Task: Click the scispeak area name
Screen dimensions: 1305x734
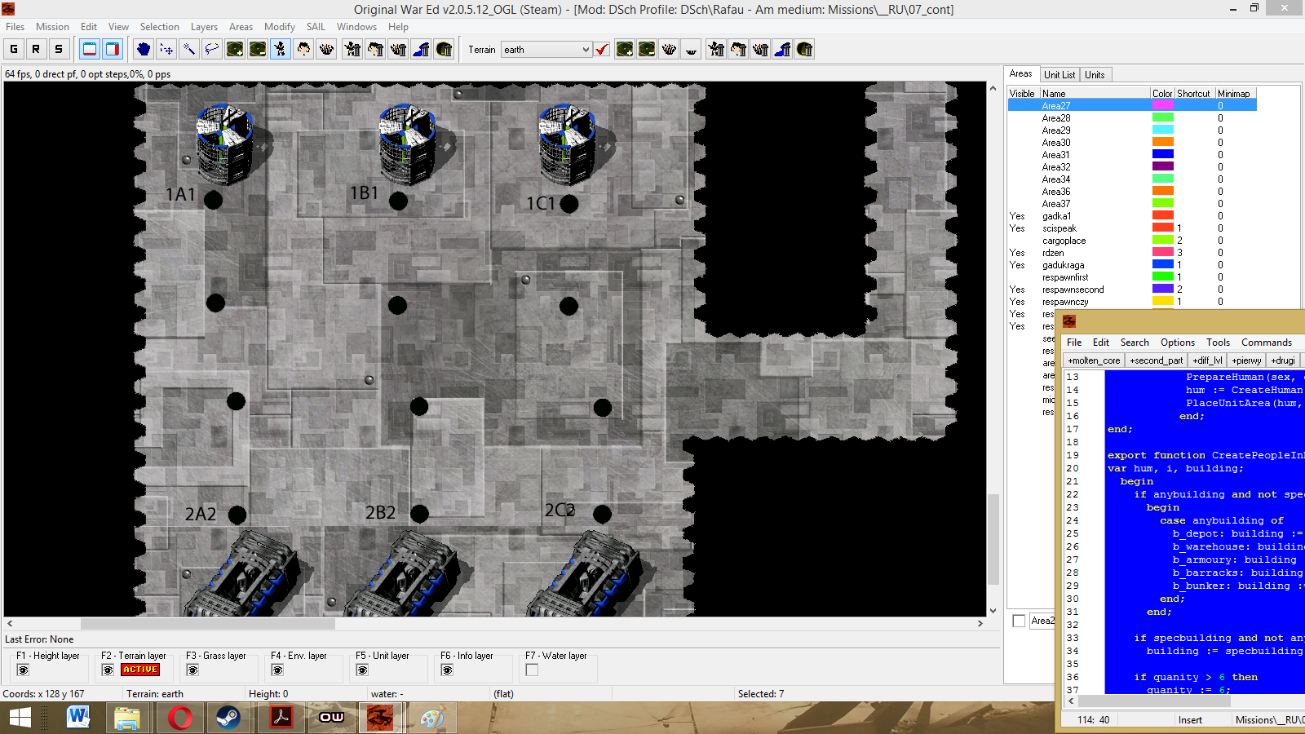Action: [1059, 228]
